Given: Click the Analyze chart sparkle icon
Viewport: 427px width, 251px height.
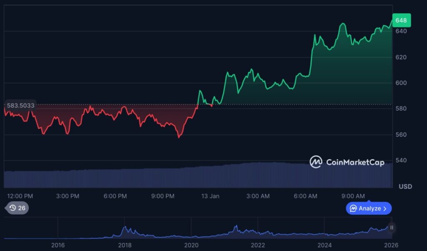Looking at the screenshot, I should 353,208.
